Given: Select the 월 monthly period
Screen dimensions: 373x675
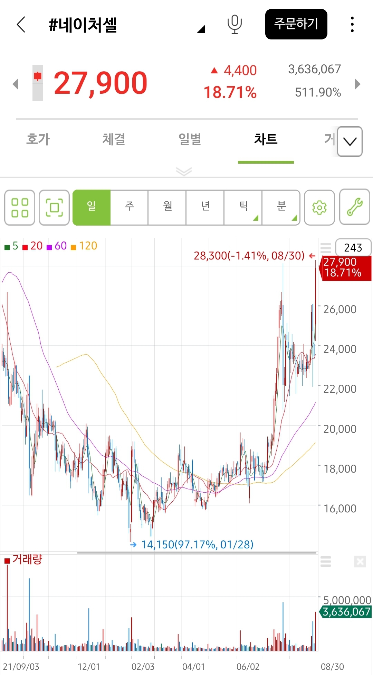Looking at the screenshot, I should pos(167,208).
